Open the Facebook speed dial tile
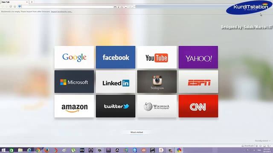This screenshot has width=273, height=153. click(116, 57)
